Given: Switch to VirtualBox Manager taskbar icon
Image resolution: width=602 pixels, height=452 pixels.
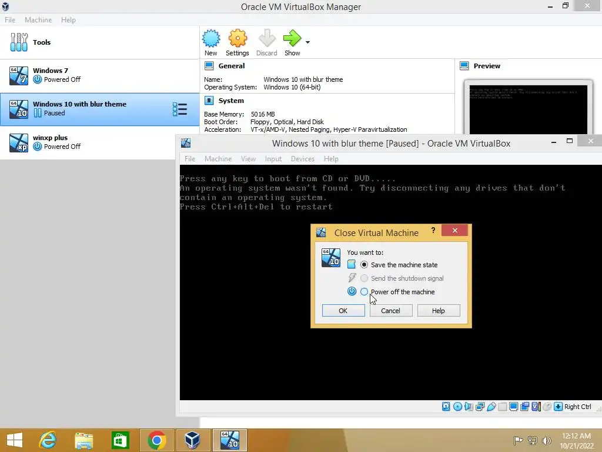Looking at the screenshot, I should [192, 440].
